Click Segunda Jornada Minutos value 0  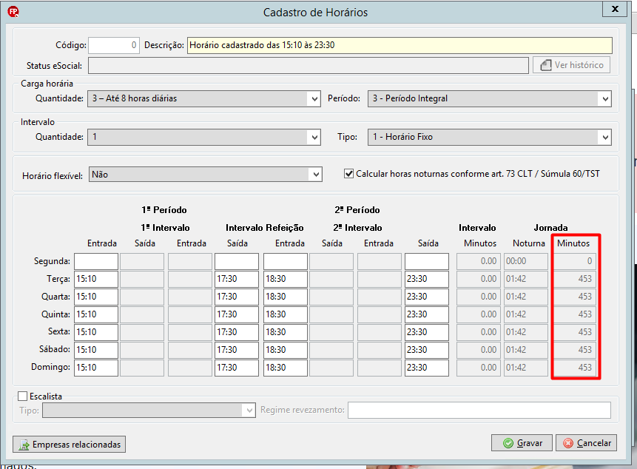pyautogui.click(x=576, y=262)
